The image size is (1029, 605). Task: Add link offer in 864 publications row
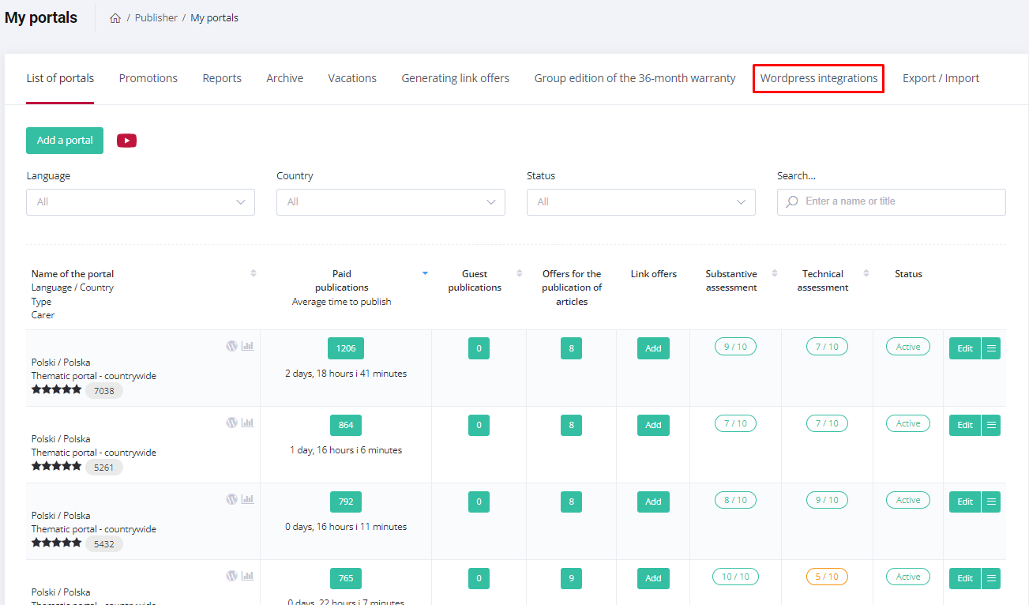click(653, 425)
